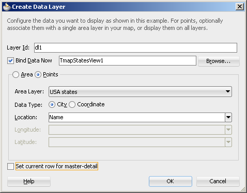Click the 'Layer Id:' label
The image size is (247, 193).
click(18, 47)
